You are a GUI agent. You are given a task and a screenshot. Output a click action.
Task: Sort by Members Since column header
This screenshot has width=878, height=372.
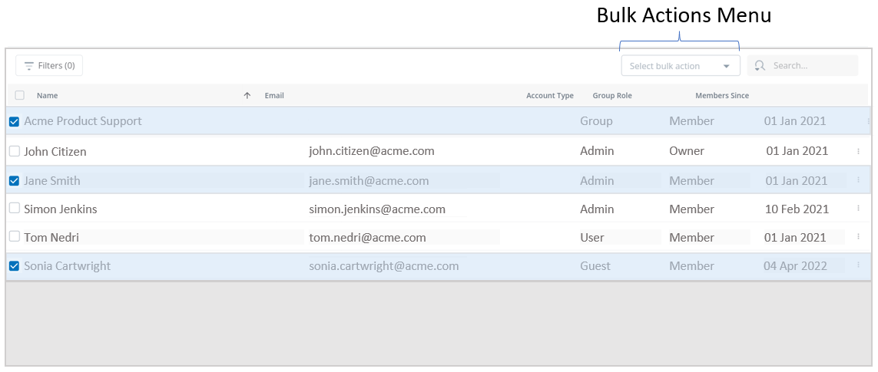721,96
